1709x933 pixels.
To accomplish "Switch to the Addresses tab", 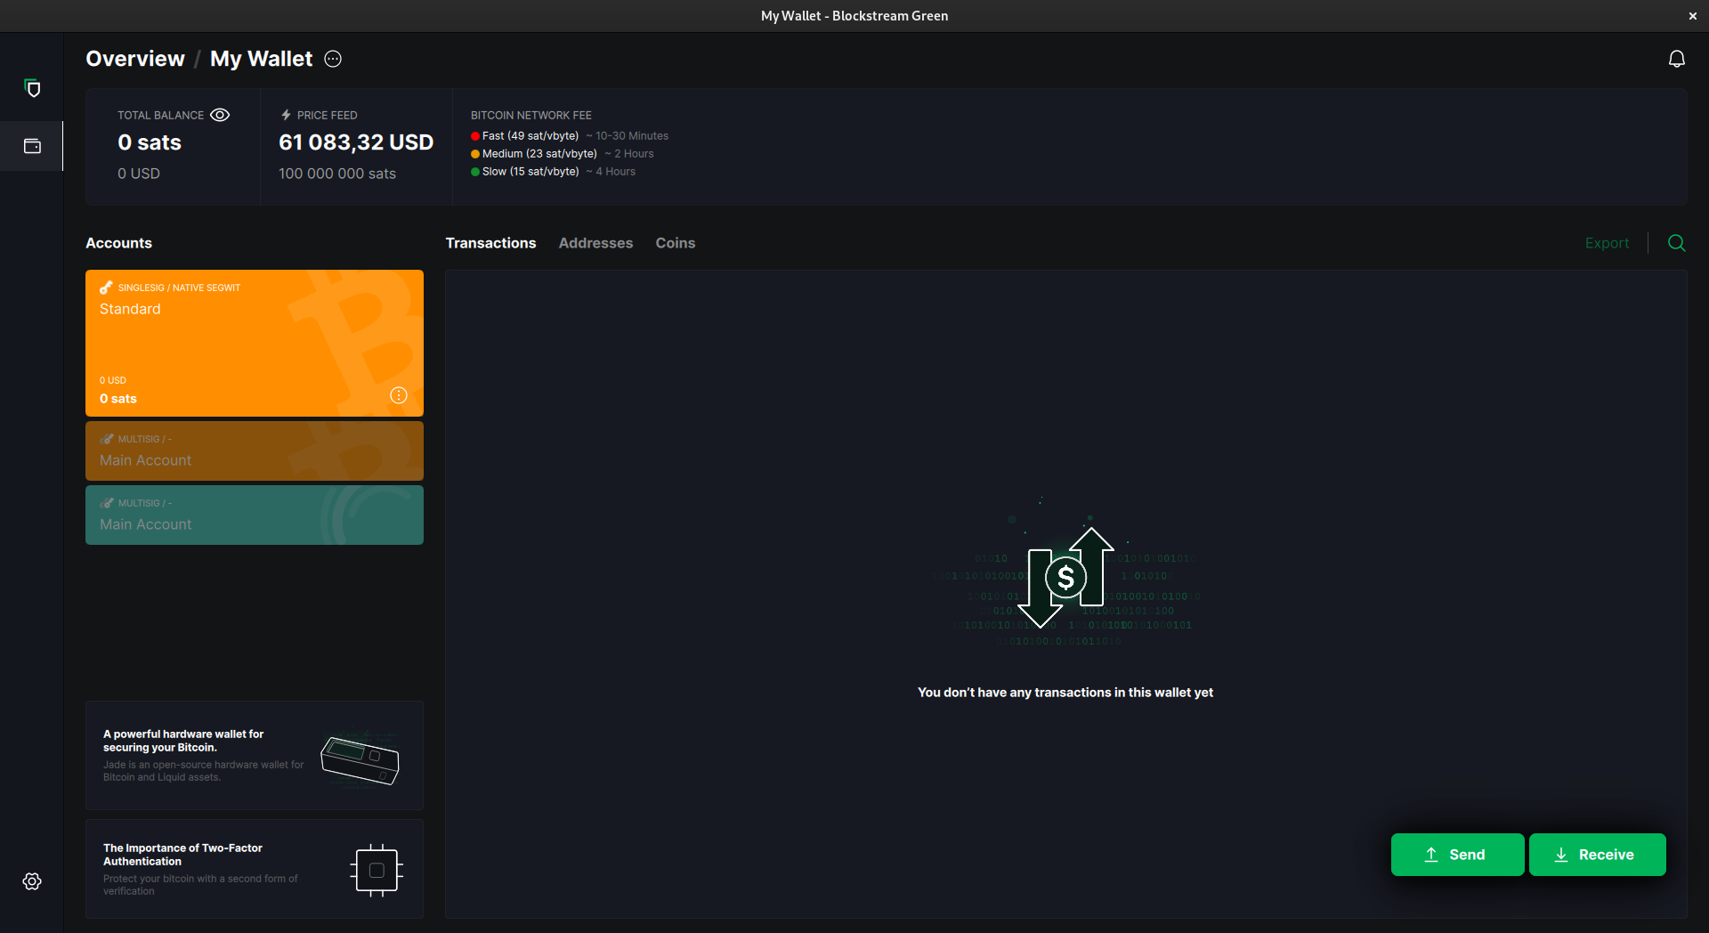I will [595, 243].
